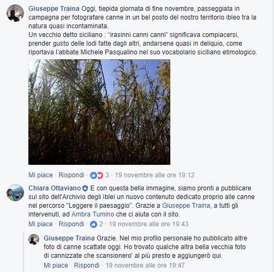
Task: Open Giuseppe Traina author name on top comment
Action: coord(54,9)
